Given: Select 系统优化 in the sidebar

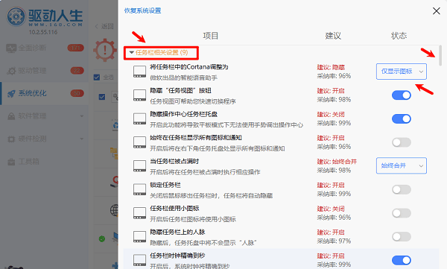Looking at the screenshot, I should [44, 93].
